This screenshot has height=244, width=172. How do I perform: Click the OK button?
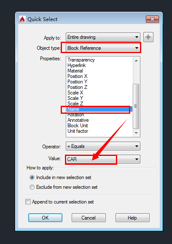(45, 217)
